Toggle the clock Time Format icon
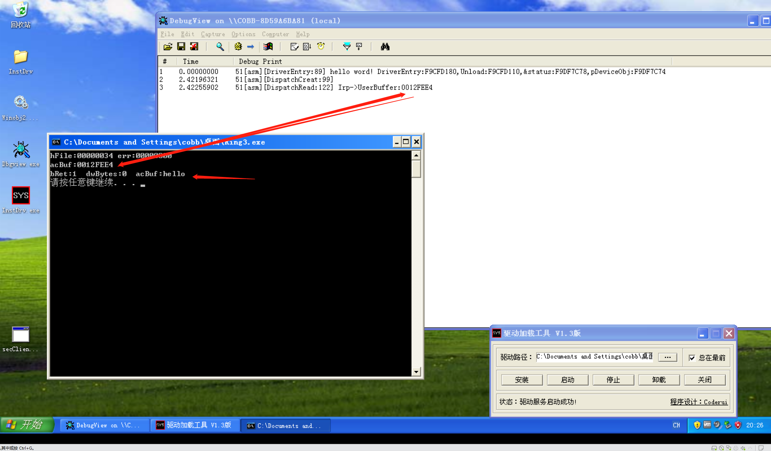This screenshot has height=451, width=771. coord(321,47)
